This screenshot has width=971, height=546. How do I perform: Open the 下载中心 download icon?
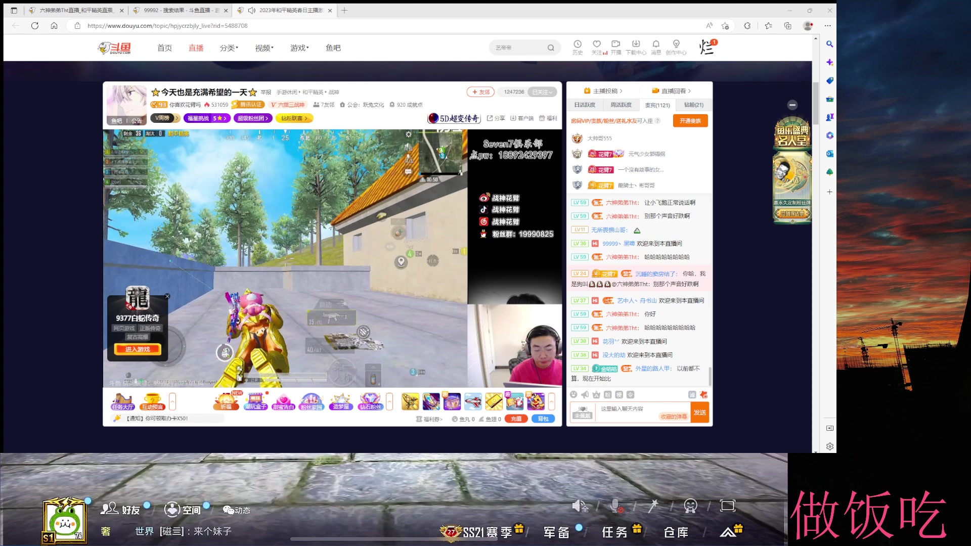636,47
